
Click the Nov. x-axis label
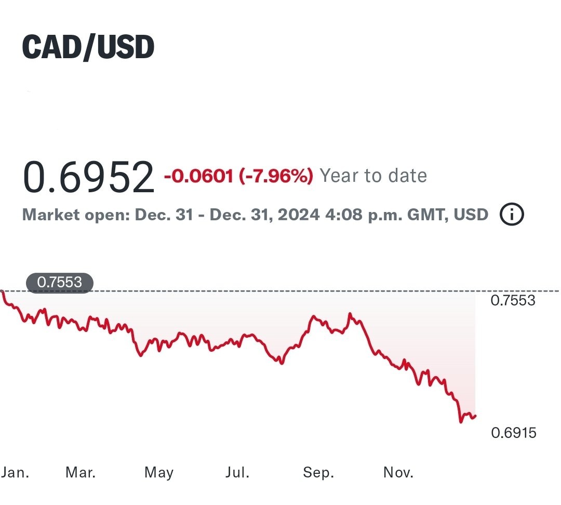click(x=398, y=472)
